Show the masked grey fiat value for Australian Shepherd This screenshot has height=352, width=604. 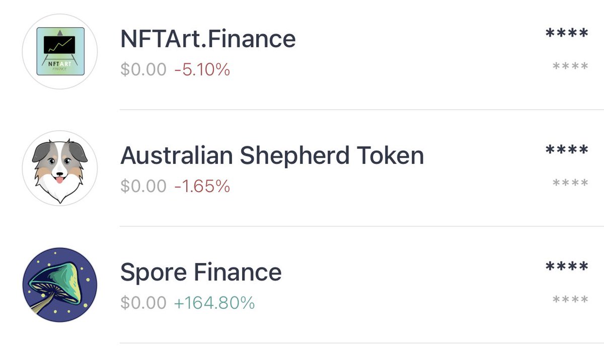click(570, 184)
